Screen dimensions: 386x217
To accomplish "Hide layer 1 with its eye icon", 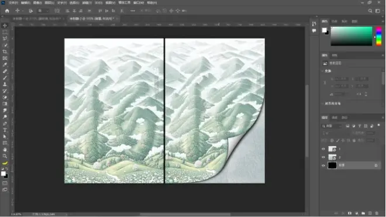I will [x=323, y=149].
